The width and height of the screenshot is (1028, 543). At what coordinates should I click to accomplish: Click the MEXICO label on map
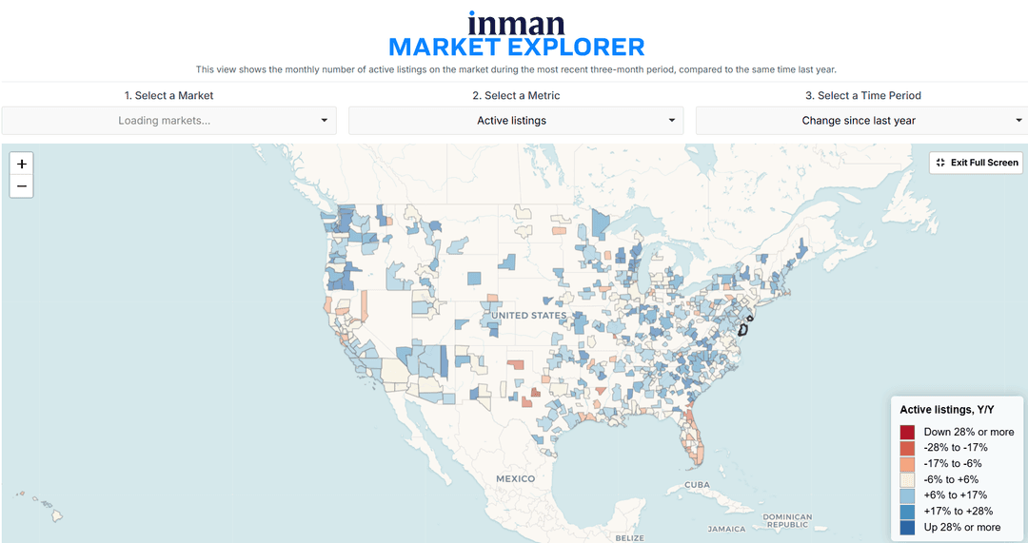515,478
